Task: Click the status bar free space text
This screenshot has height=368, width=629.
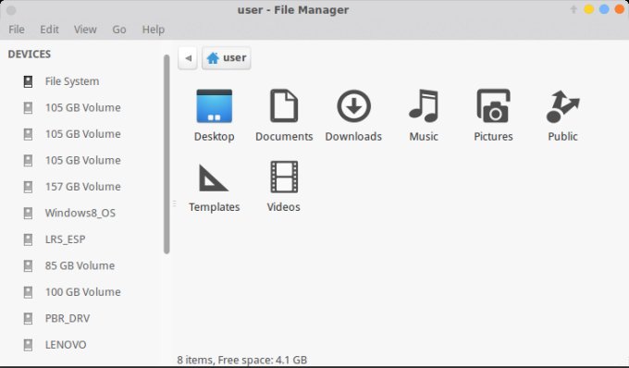Action: coord(242,360)
